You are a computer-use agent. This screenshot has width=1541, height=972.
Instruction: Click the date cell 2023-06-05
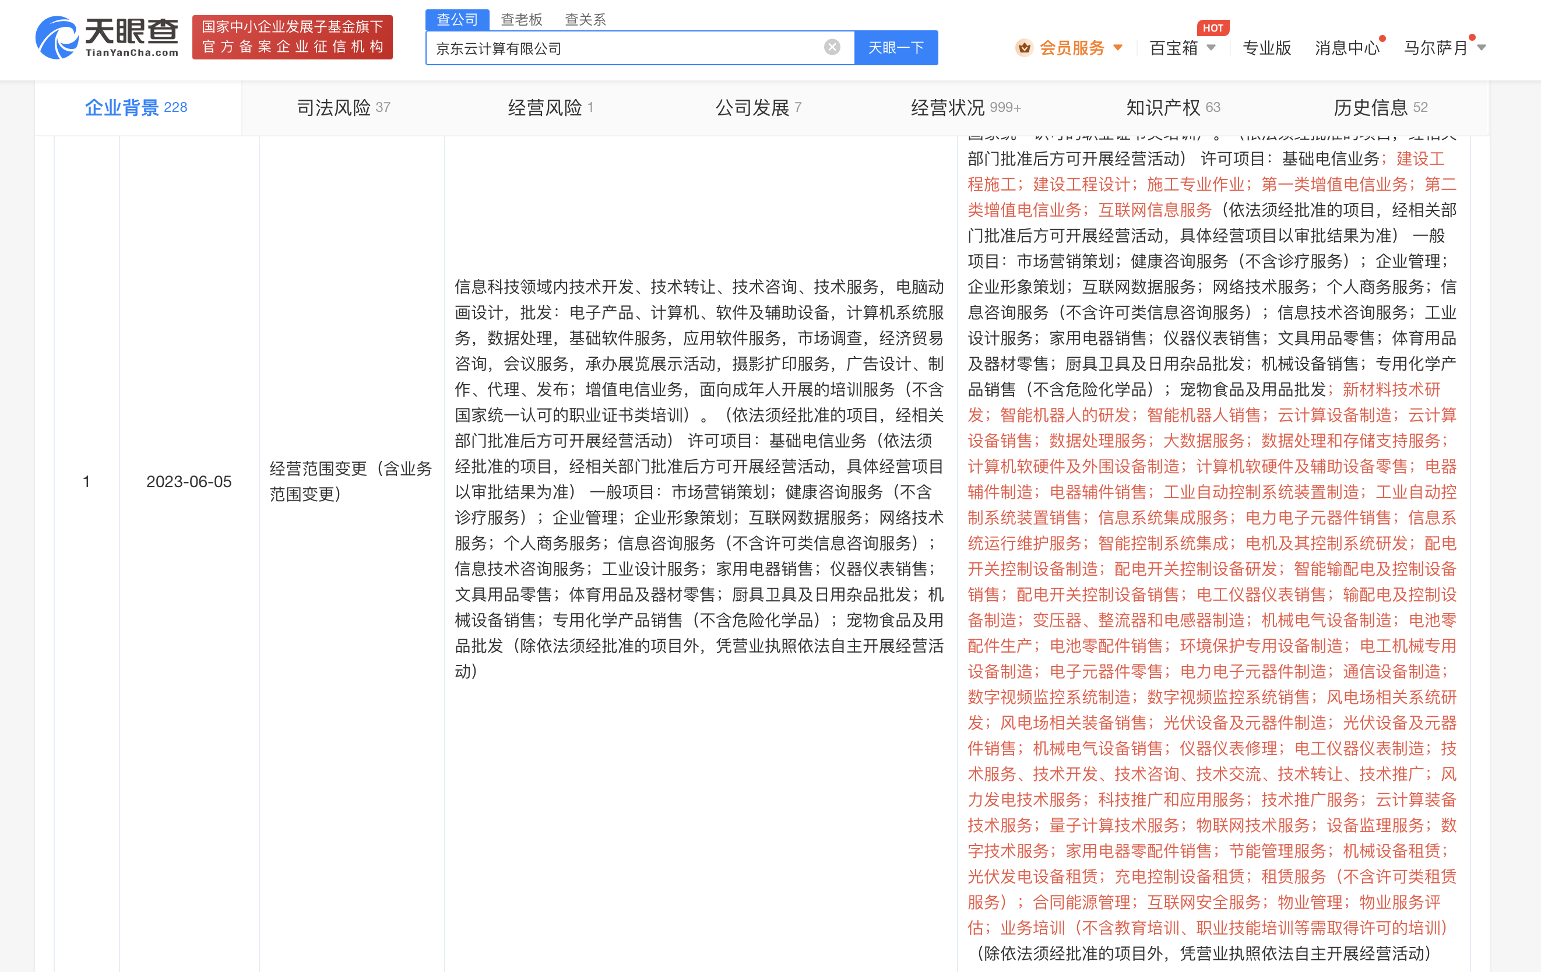[x=189, y=482]
